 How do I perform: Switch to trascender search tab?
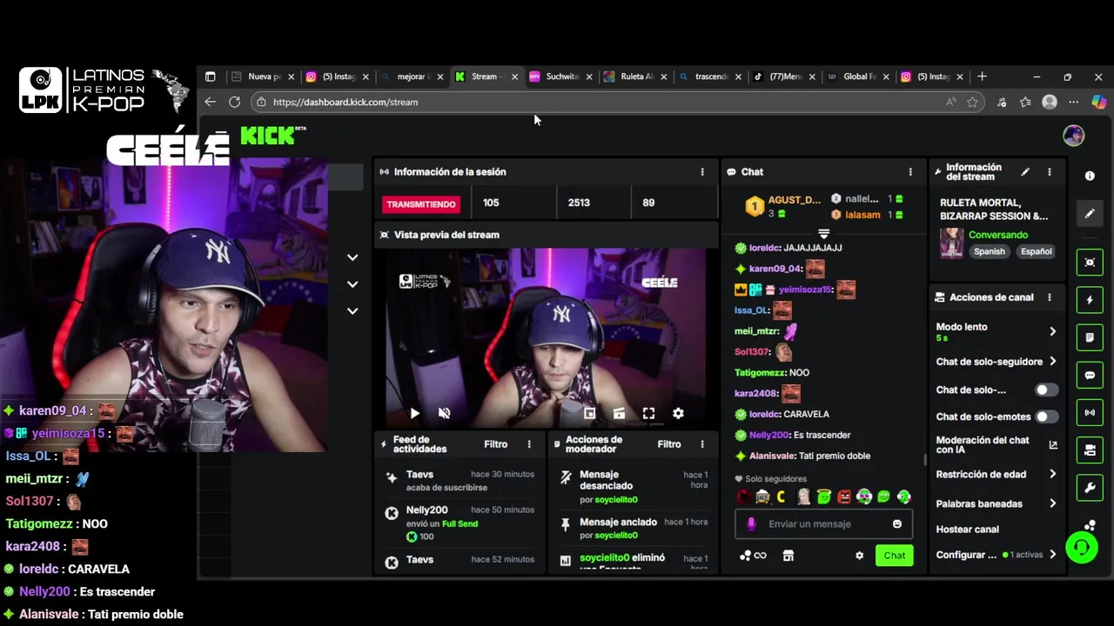pos(710,77)
